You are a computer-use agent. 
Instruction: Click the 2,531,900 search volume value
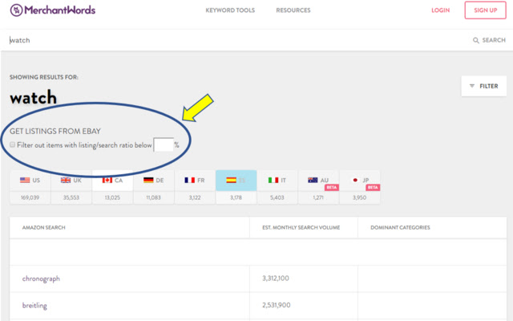[x=276, y=305]
